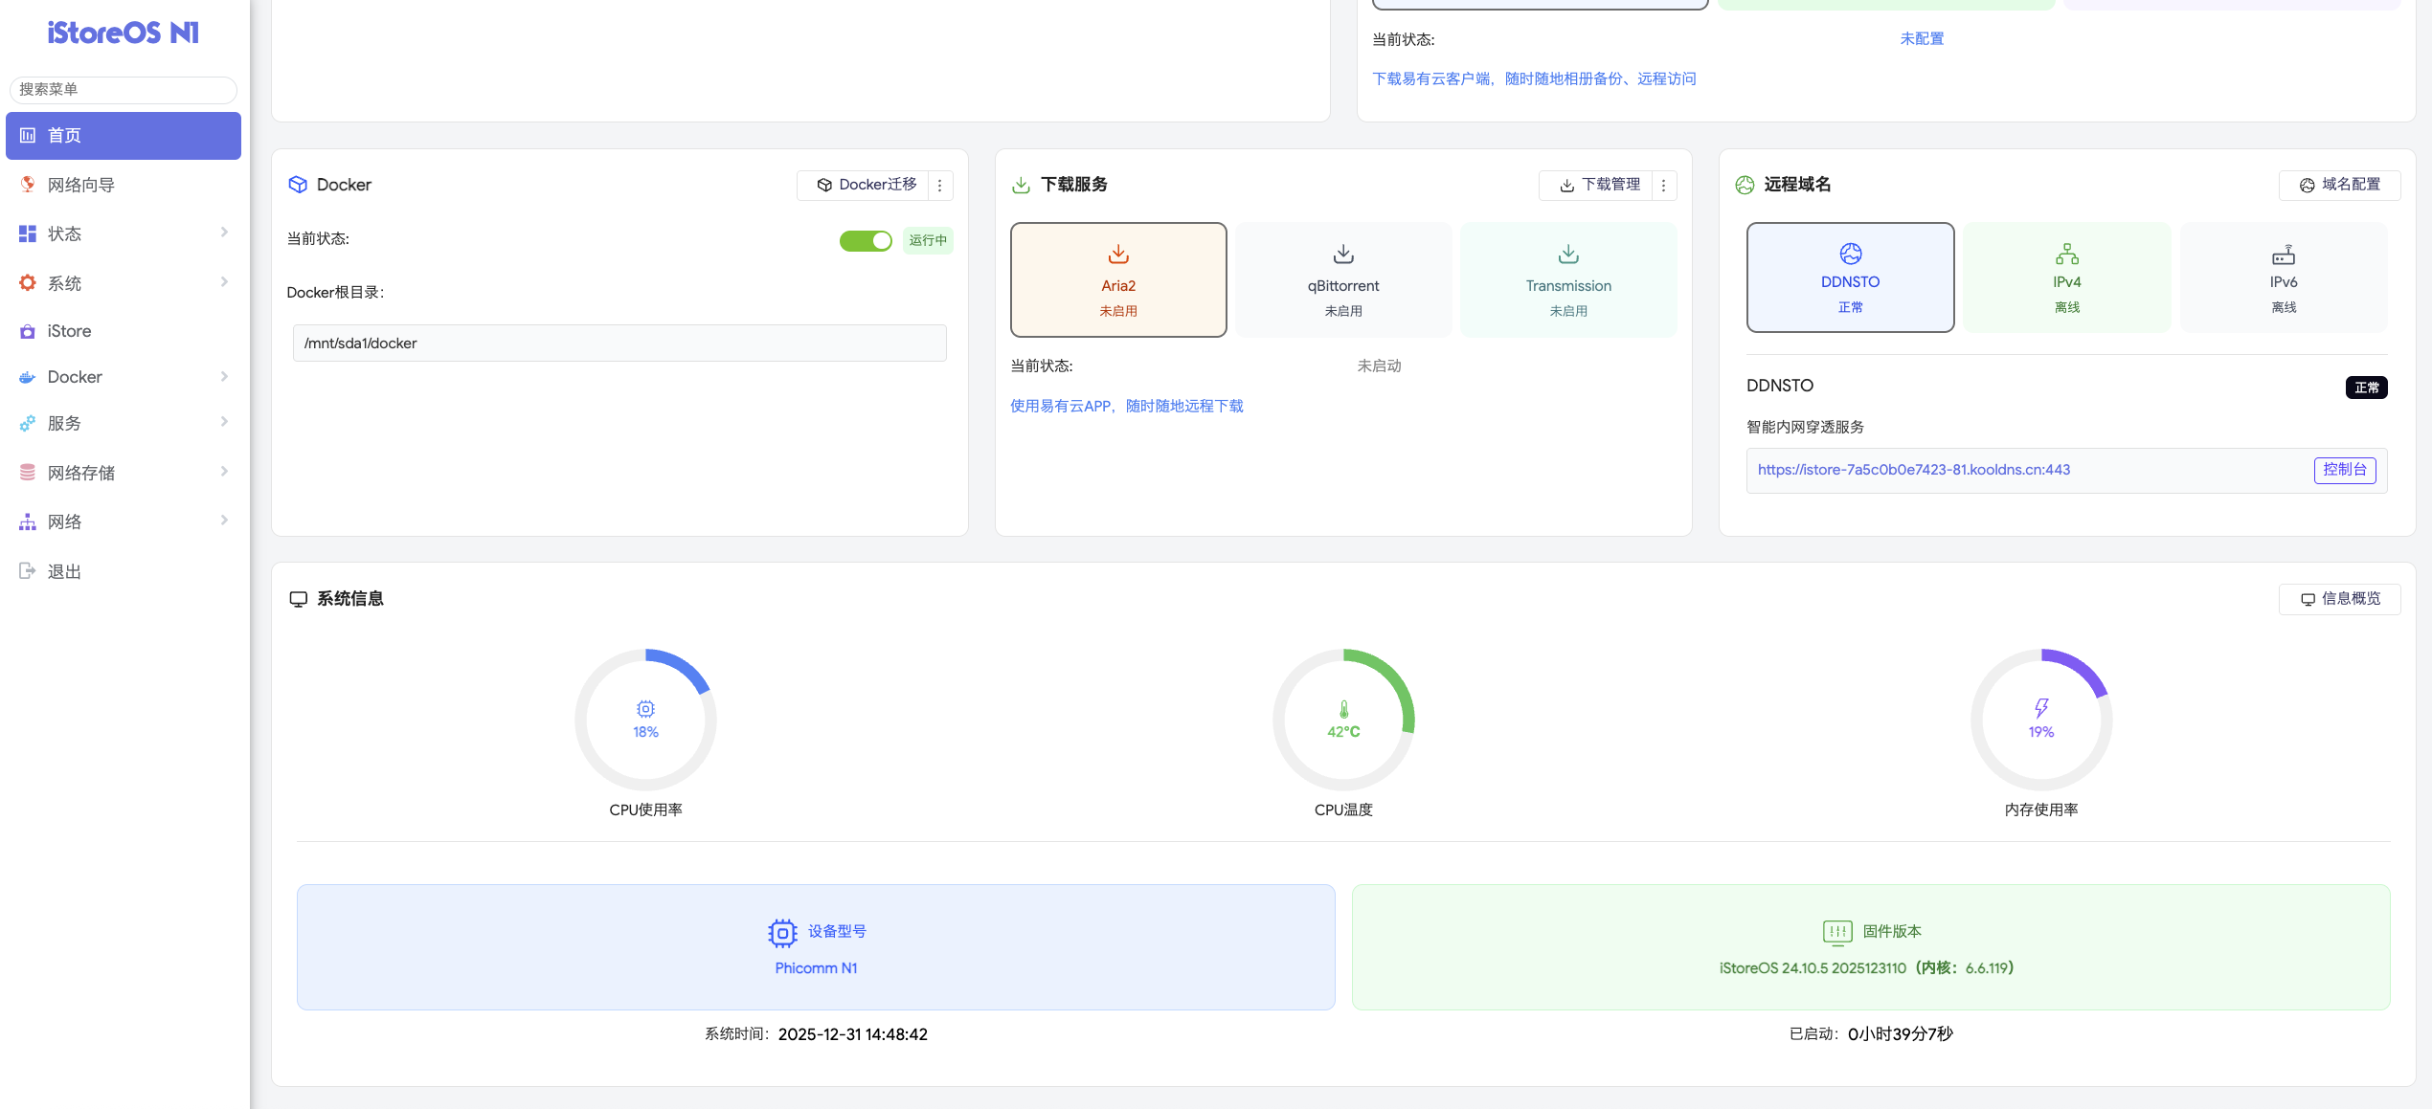
Task: Select the Transmission download service
Action: pyautogui.click(x=1567, y=278)
